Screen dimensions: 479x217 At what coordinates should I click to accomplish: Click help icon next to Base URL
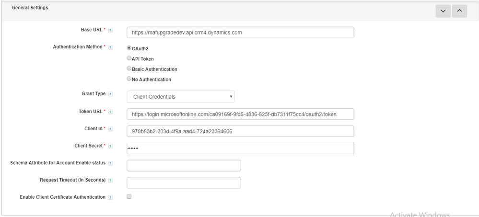coord(110,30)
